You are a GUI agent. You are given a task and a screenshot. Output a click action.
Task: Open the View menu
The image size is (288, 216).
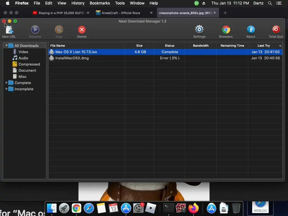pyautogui.click(x=62, y=3)
